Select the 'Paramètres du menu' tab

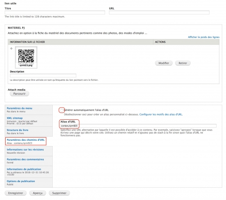19,108
